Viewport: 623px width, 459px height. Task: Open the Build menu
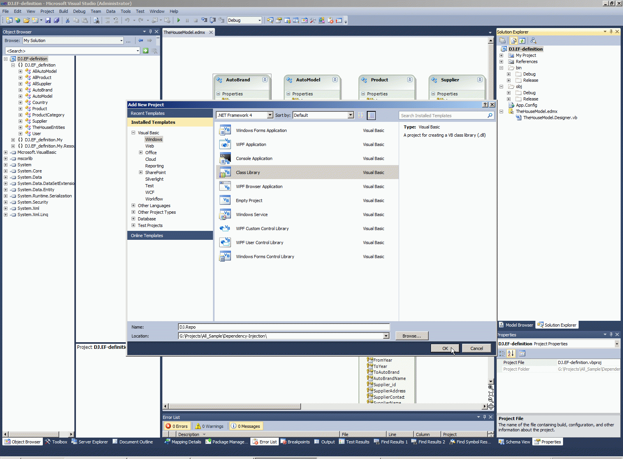[63, 11]
